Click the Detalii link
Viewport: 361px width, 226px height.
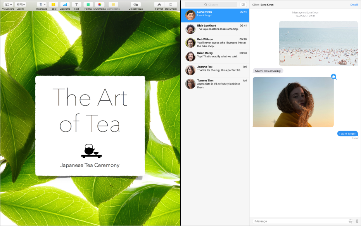[354, 5]
